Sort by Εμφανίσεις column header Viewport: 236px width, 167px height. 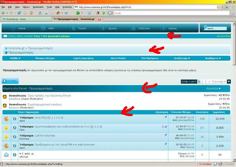tap(219, 112)
